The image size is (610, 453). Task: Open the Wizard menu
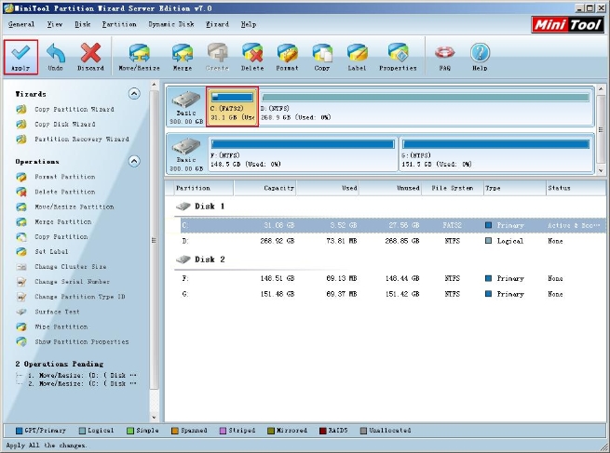217,24
